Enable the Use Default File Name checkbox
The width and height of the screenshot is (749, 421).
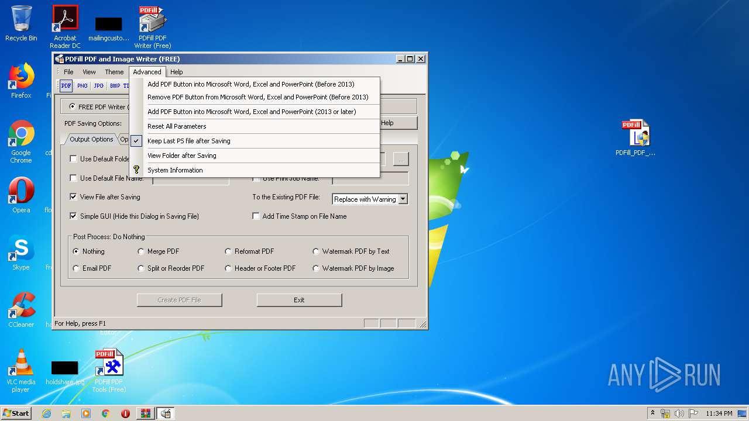(73, 178)
